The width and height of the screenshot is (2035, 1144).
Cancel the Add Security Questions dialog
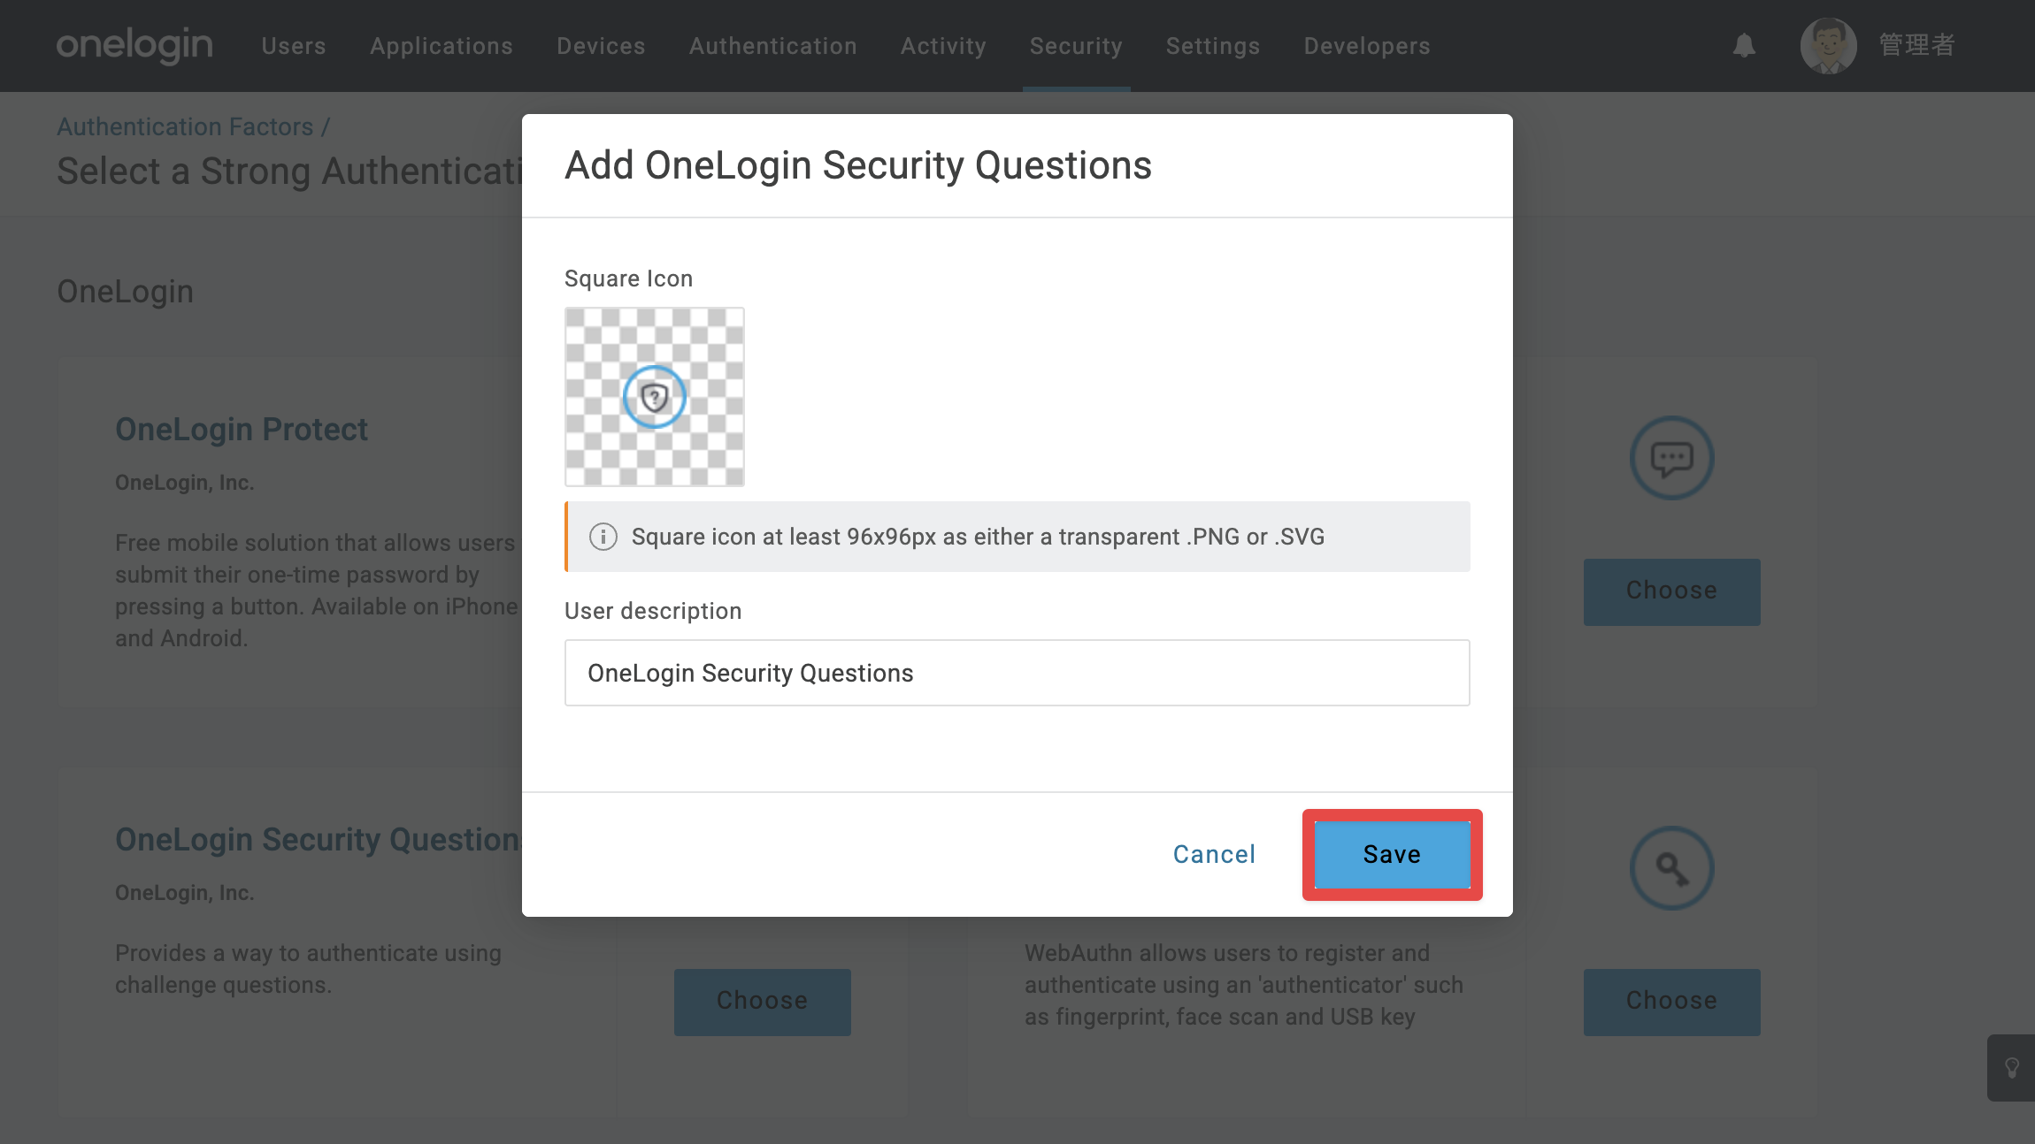[1214, 854]
